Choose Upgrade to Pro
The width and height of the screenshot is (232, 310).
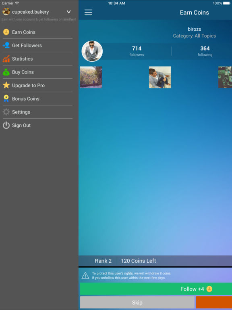coord(37,85)
